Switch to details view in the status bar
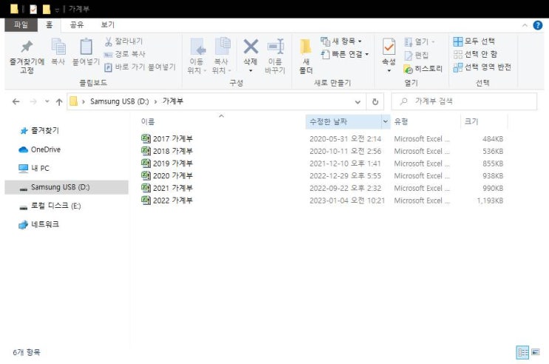Viewport: 549px width, 364px height. (x=522, y=352)
